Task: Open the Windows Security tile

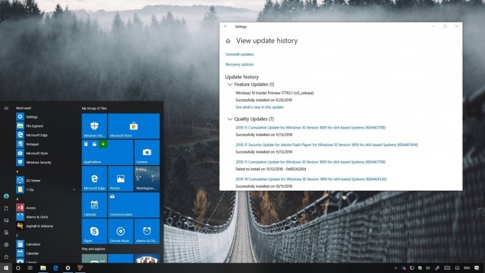Action: [94, 126]
